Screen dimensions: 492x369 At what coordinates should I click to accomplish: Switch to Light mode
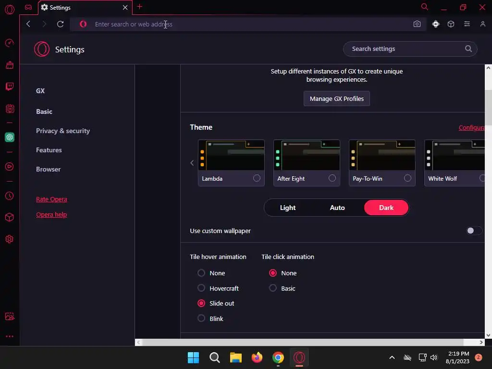[288, 208]
